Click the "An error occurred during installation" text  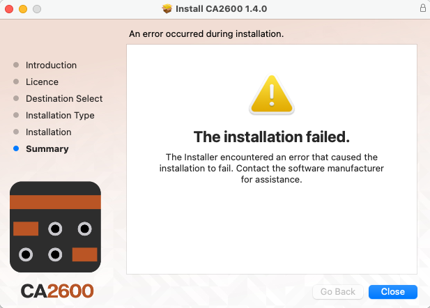tap(206, 33)
